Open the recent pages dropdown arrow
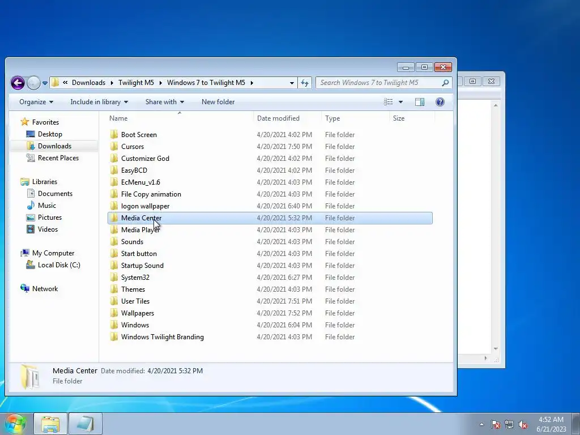The image size is (580, 435). [45, 83]
